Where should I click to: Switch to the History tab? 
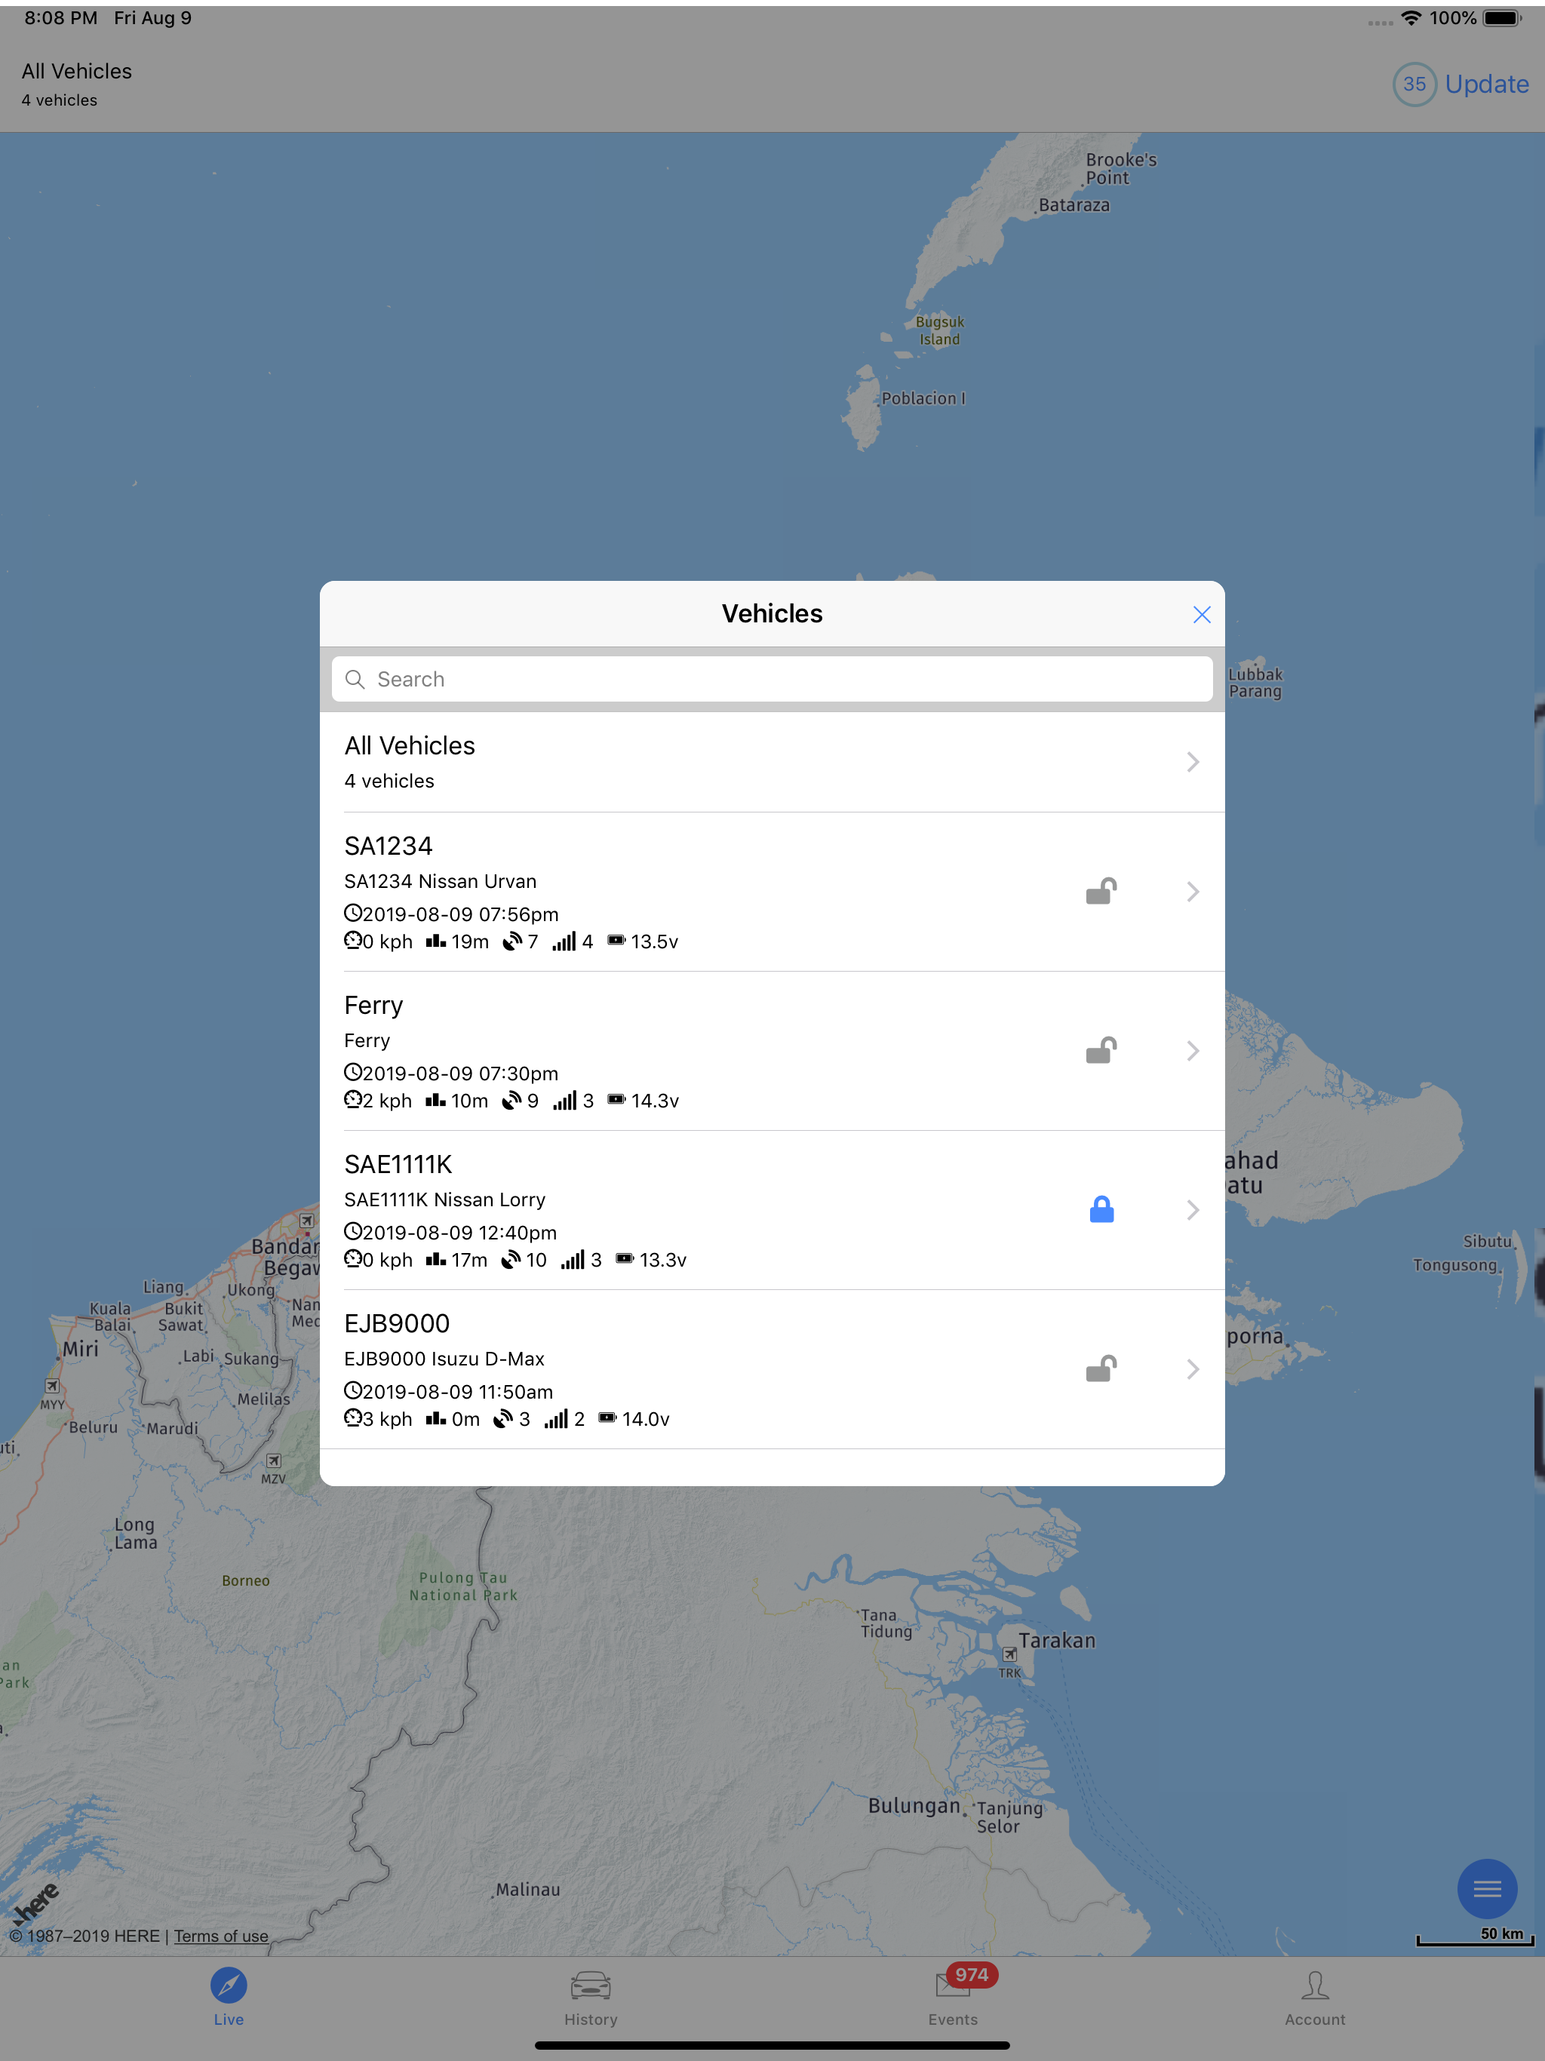point(591,1998)
